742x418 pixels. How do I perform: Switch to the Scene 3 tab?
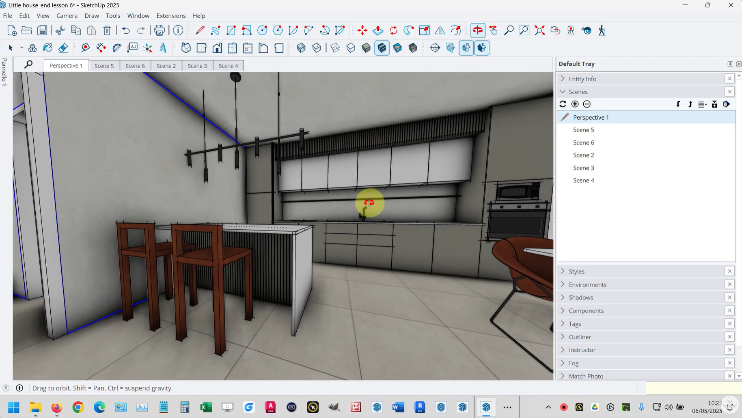[197, 66]
